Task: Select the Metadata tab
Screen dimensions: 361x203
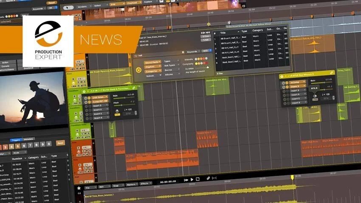Action: [28, 139]
